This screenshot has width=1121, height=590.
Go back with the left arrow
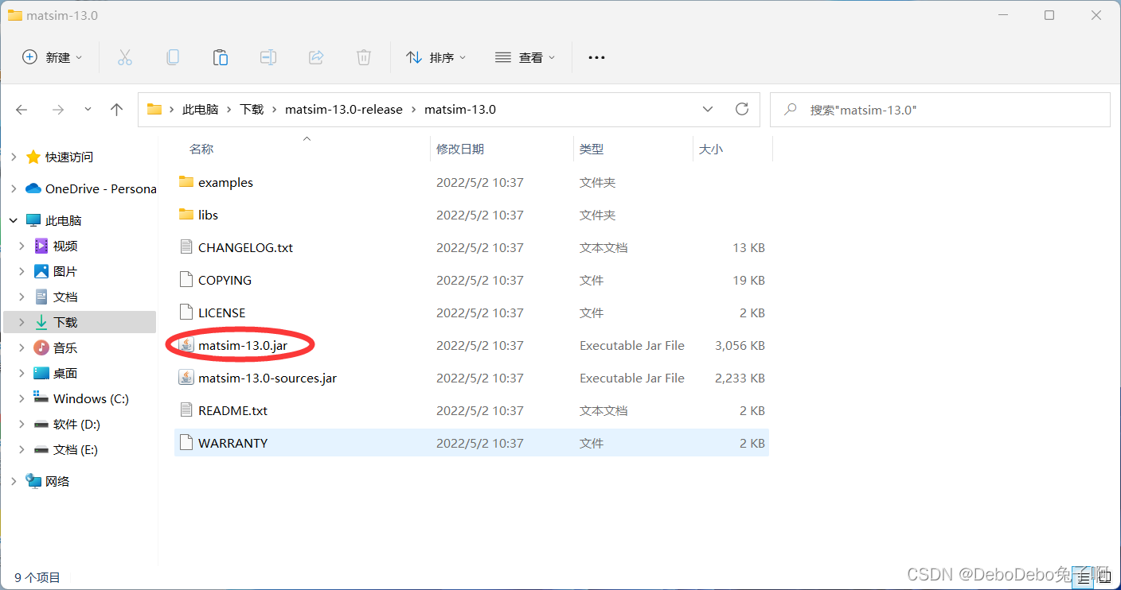tap(22, 110)
